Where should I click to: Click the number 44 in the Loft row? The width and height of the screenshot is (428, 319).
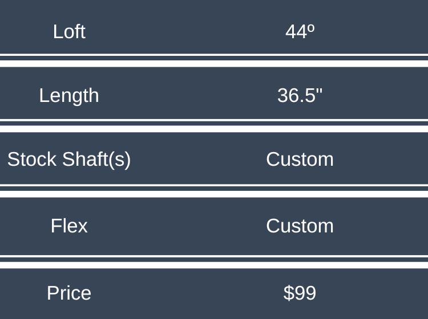pos(296,31)
